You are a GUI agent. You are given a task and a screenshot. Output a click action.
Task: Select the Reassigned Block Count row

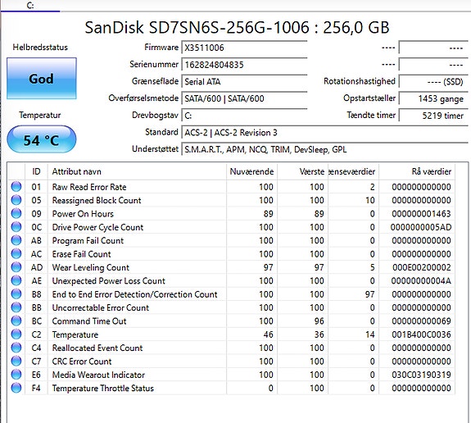pos(231,200)
